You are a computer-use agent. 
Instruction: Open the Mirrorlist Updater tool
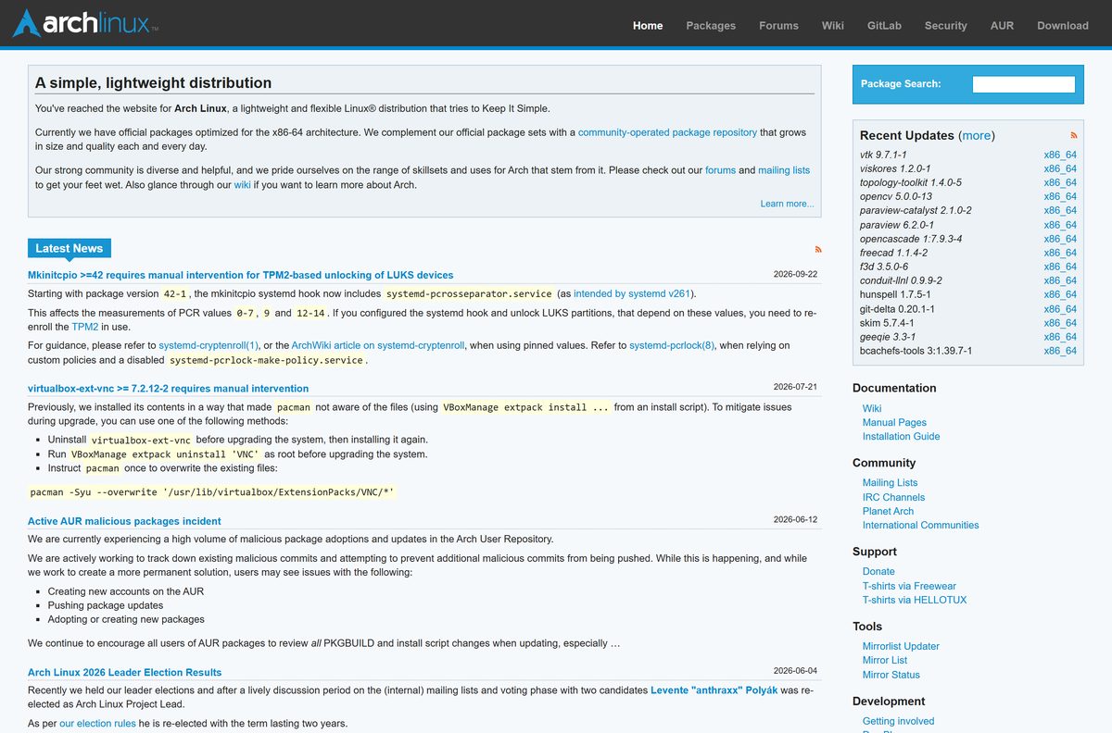pos(901,647)
